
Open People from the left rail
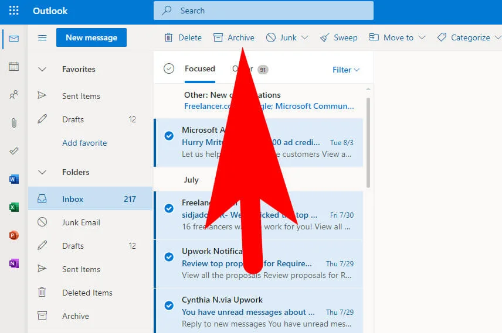point(13,95)
